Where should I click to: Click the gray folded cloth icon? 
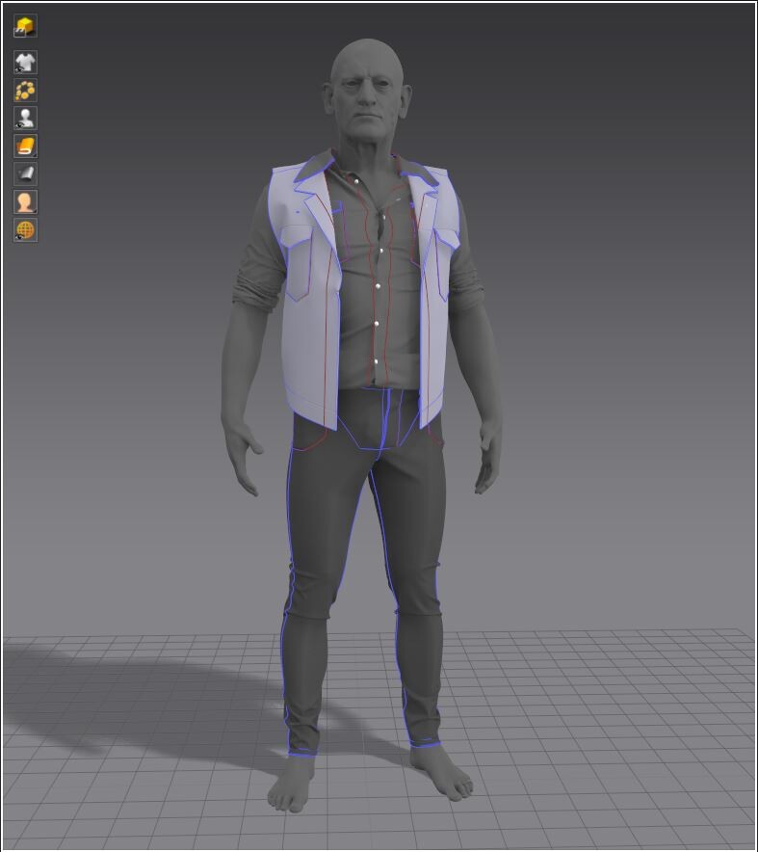point(25,173)
